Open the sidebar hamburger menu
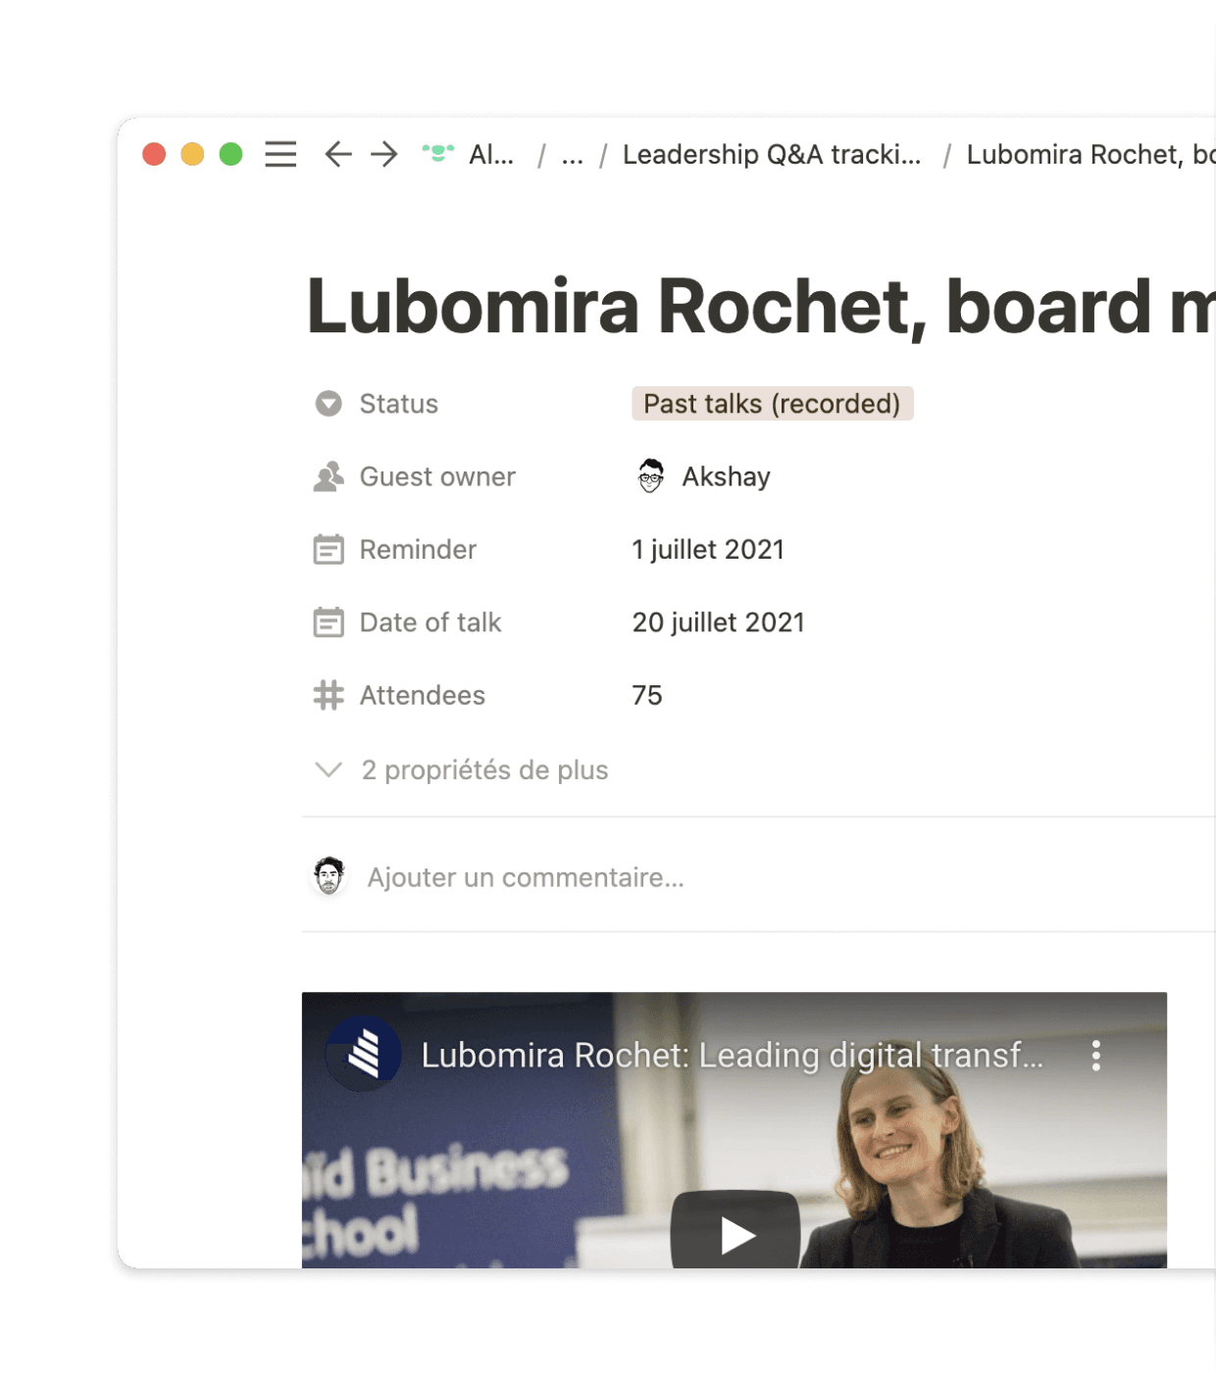This screenshot has width=1216, height=1386. [280, 155]
